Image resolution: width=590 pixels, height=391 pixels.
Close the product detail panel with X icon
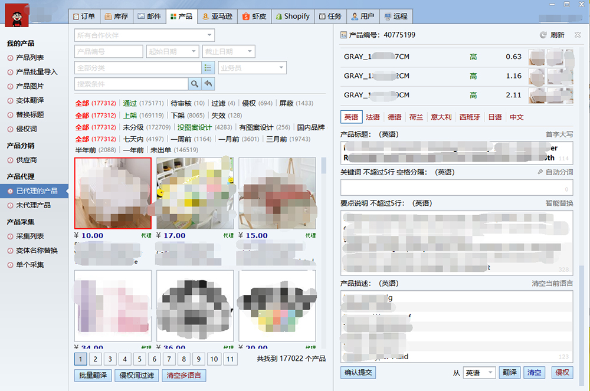(578, 35)
